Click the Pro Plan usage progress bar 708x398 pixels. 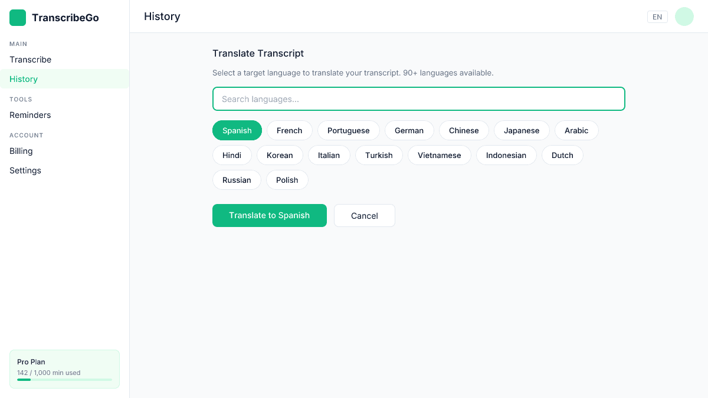[64, 380]
